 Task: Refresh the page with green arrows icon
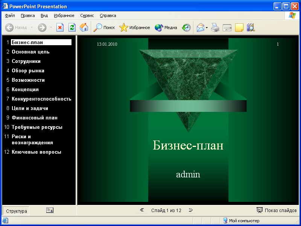[72, 27]
